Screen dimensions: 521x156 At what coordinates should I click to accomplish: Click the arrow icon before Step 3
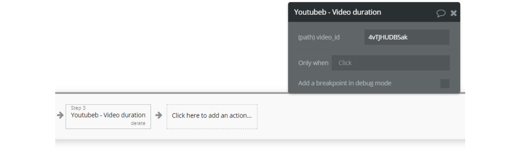tap(60, 115)
